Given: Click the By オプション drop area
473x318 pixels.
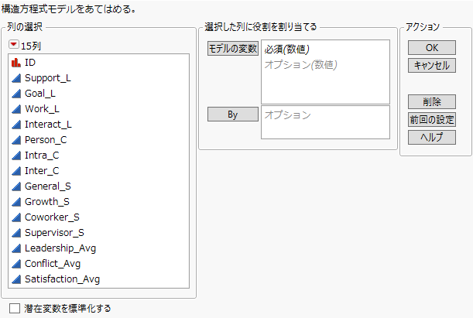Looking at the screenshot, I should 324,121.
